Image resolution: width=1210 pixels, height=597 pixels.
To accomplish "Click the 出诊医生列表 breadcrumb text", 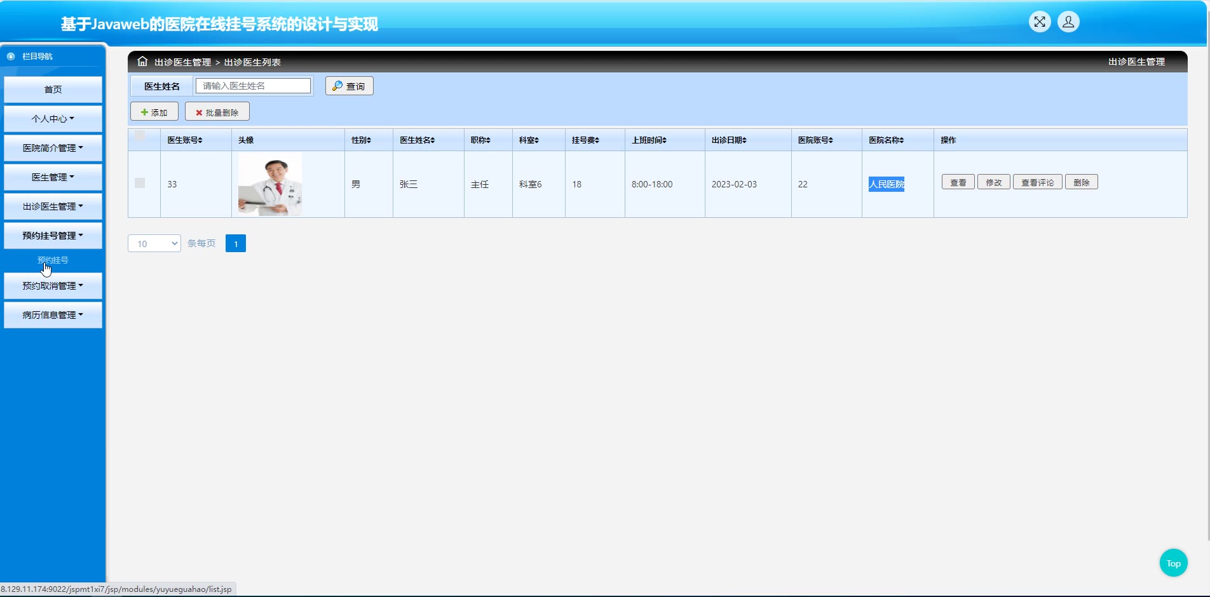I will click(x=252, y=62).
